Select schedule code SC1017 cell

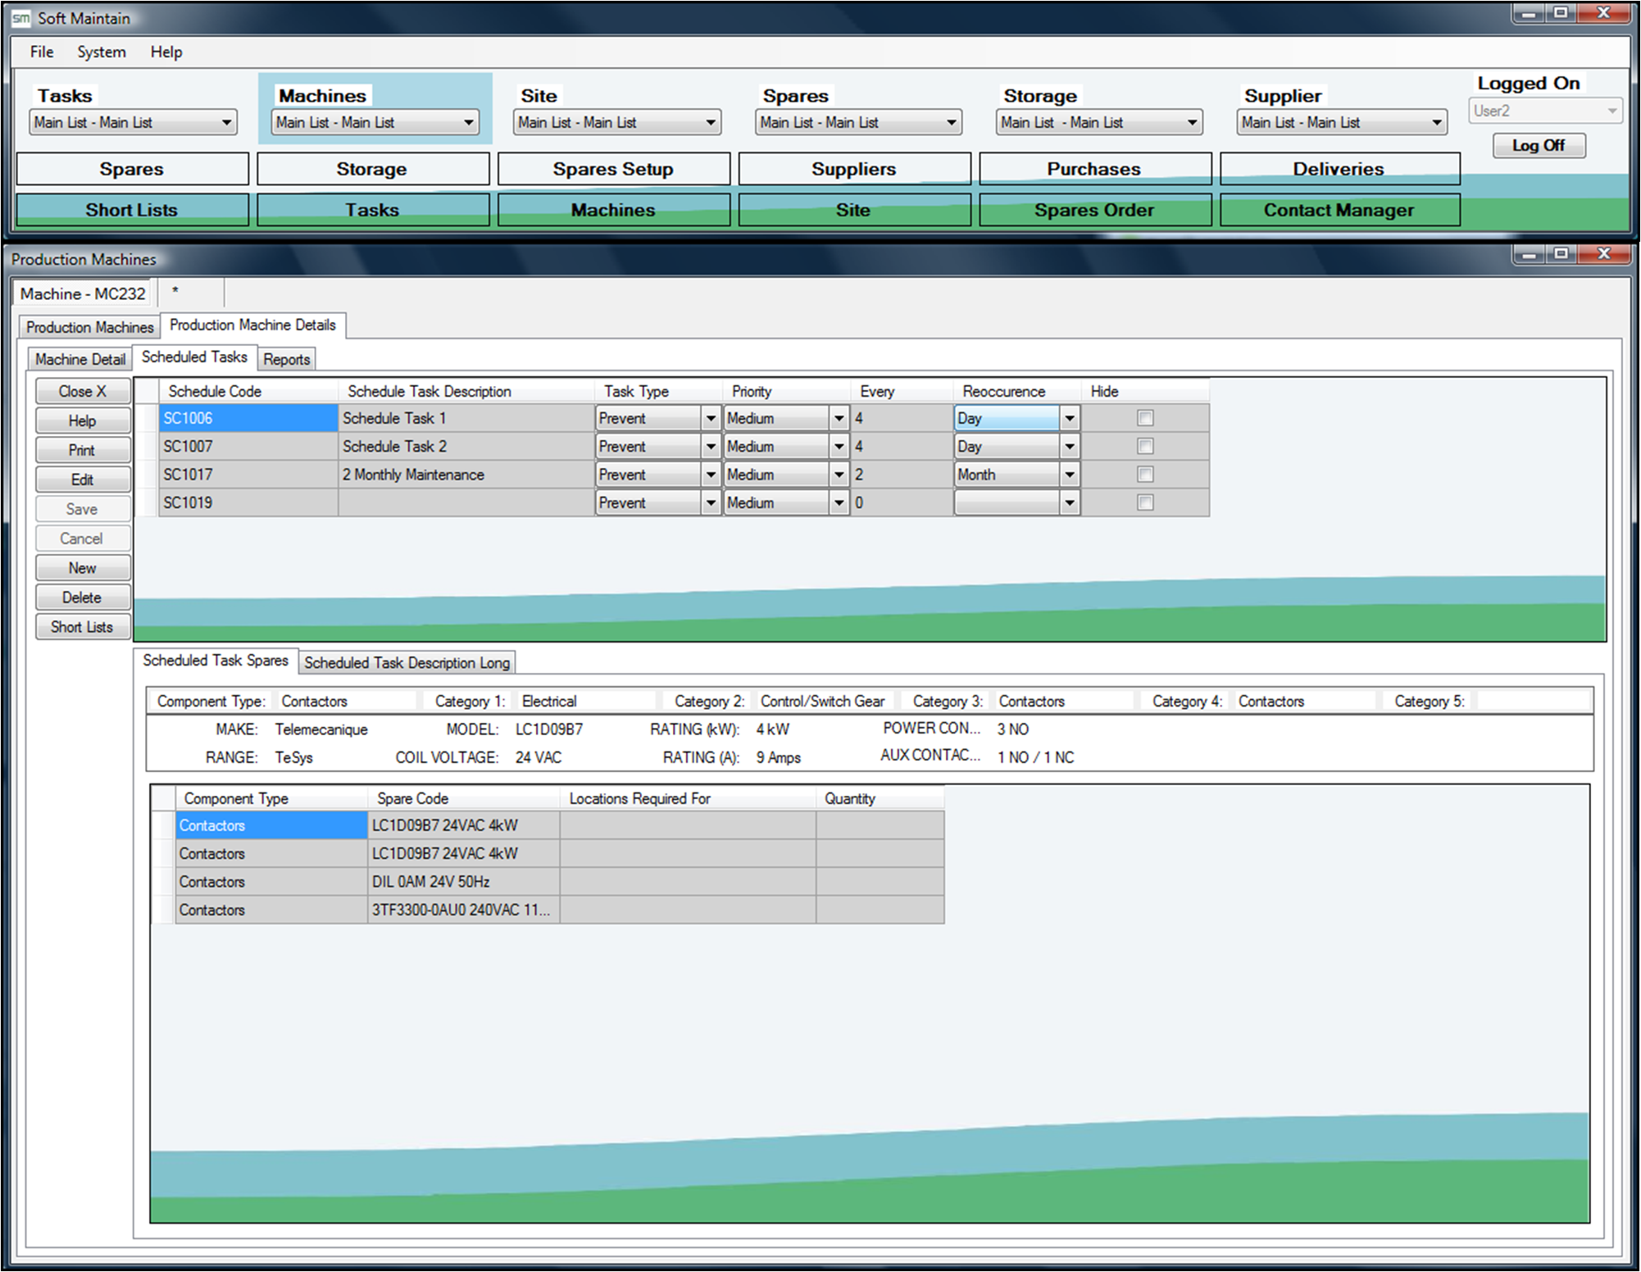248,475
